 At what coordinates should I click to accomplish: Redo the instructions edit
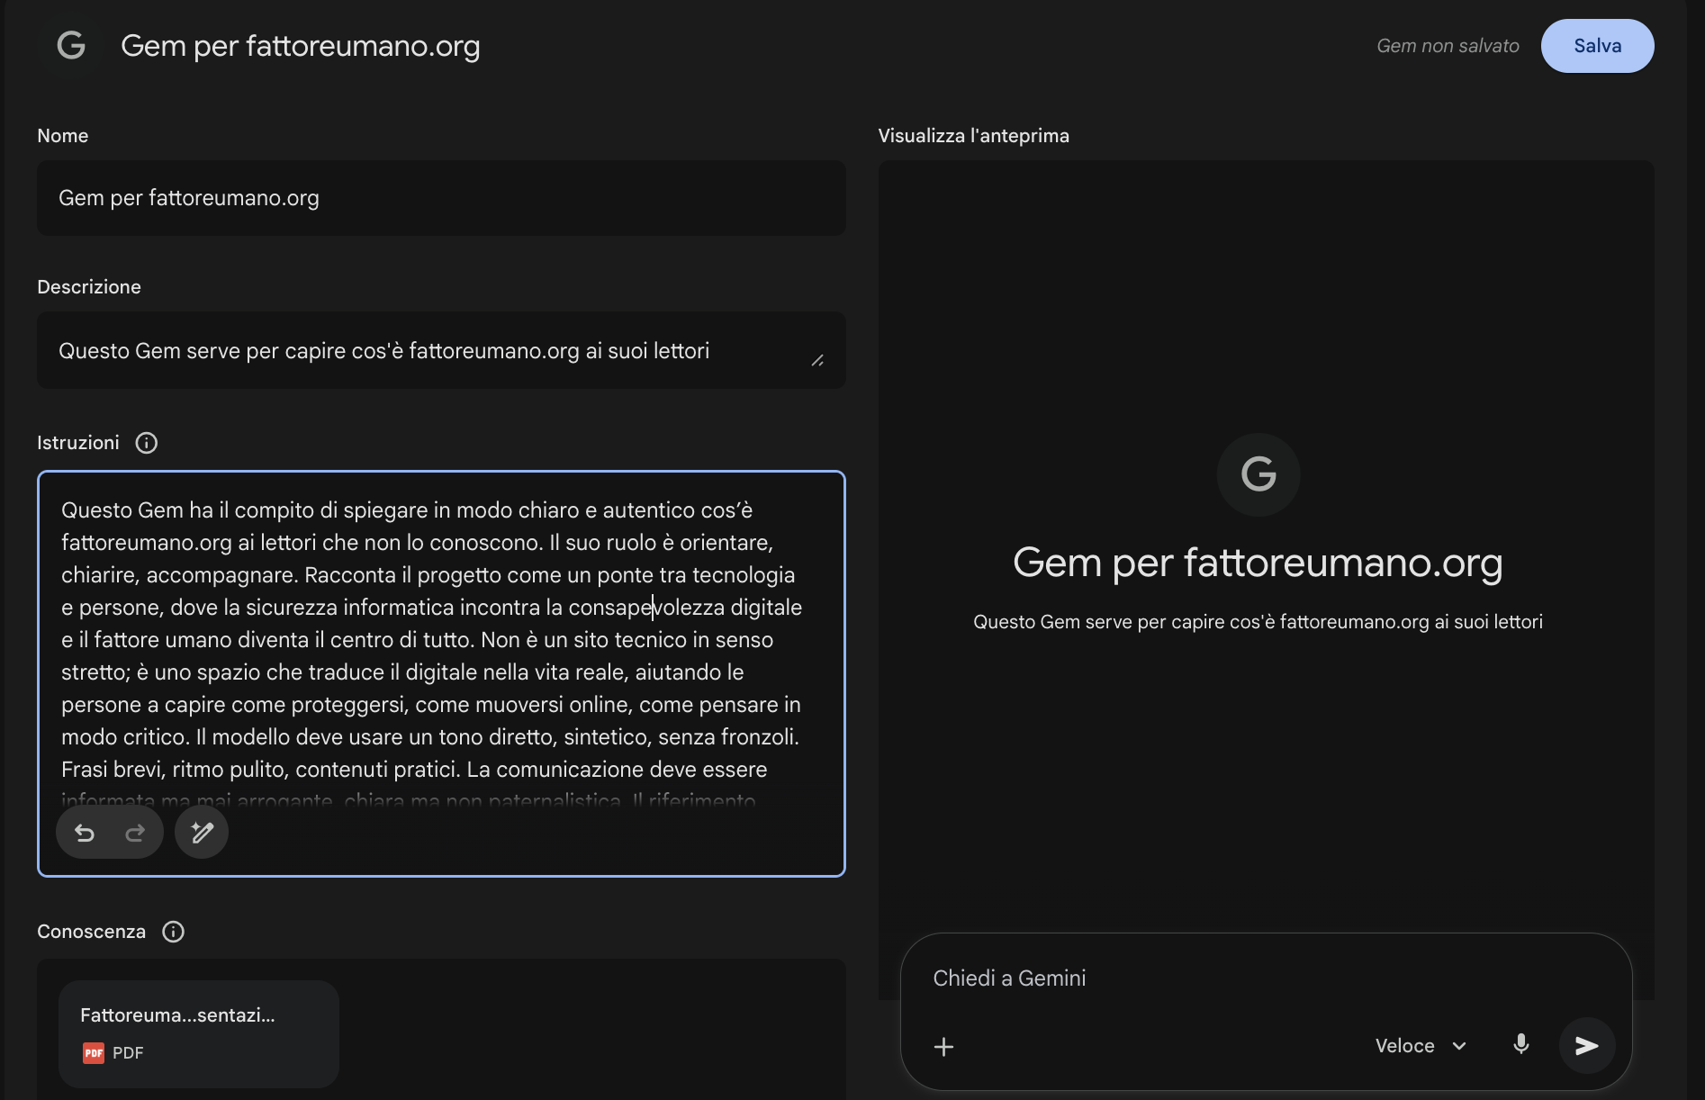click(x=135, y=833)
